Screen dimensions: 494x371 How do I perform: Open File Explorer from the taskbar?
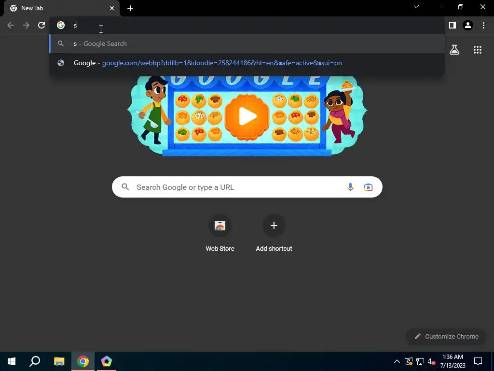pos(59,361)
